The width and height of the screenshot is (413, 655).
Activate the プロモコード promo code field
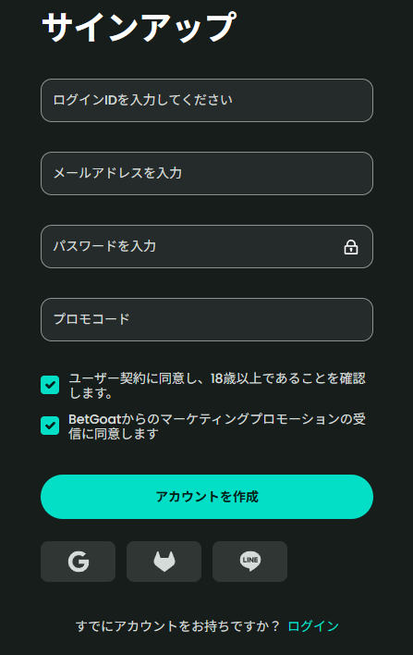[207, 319]
